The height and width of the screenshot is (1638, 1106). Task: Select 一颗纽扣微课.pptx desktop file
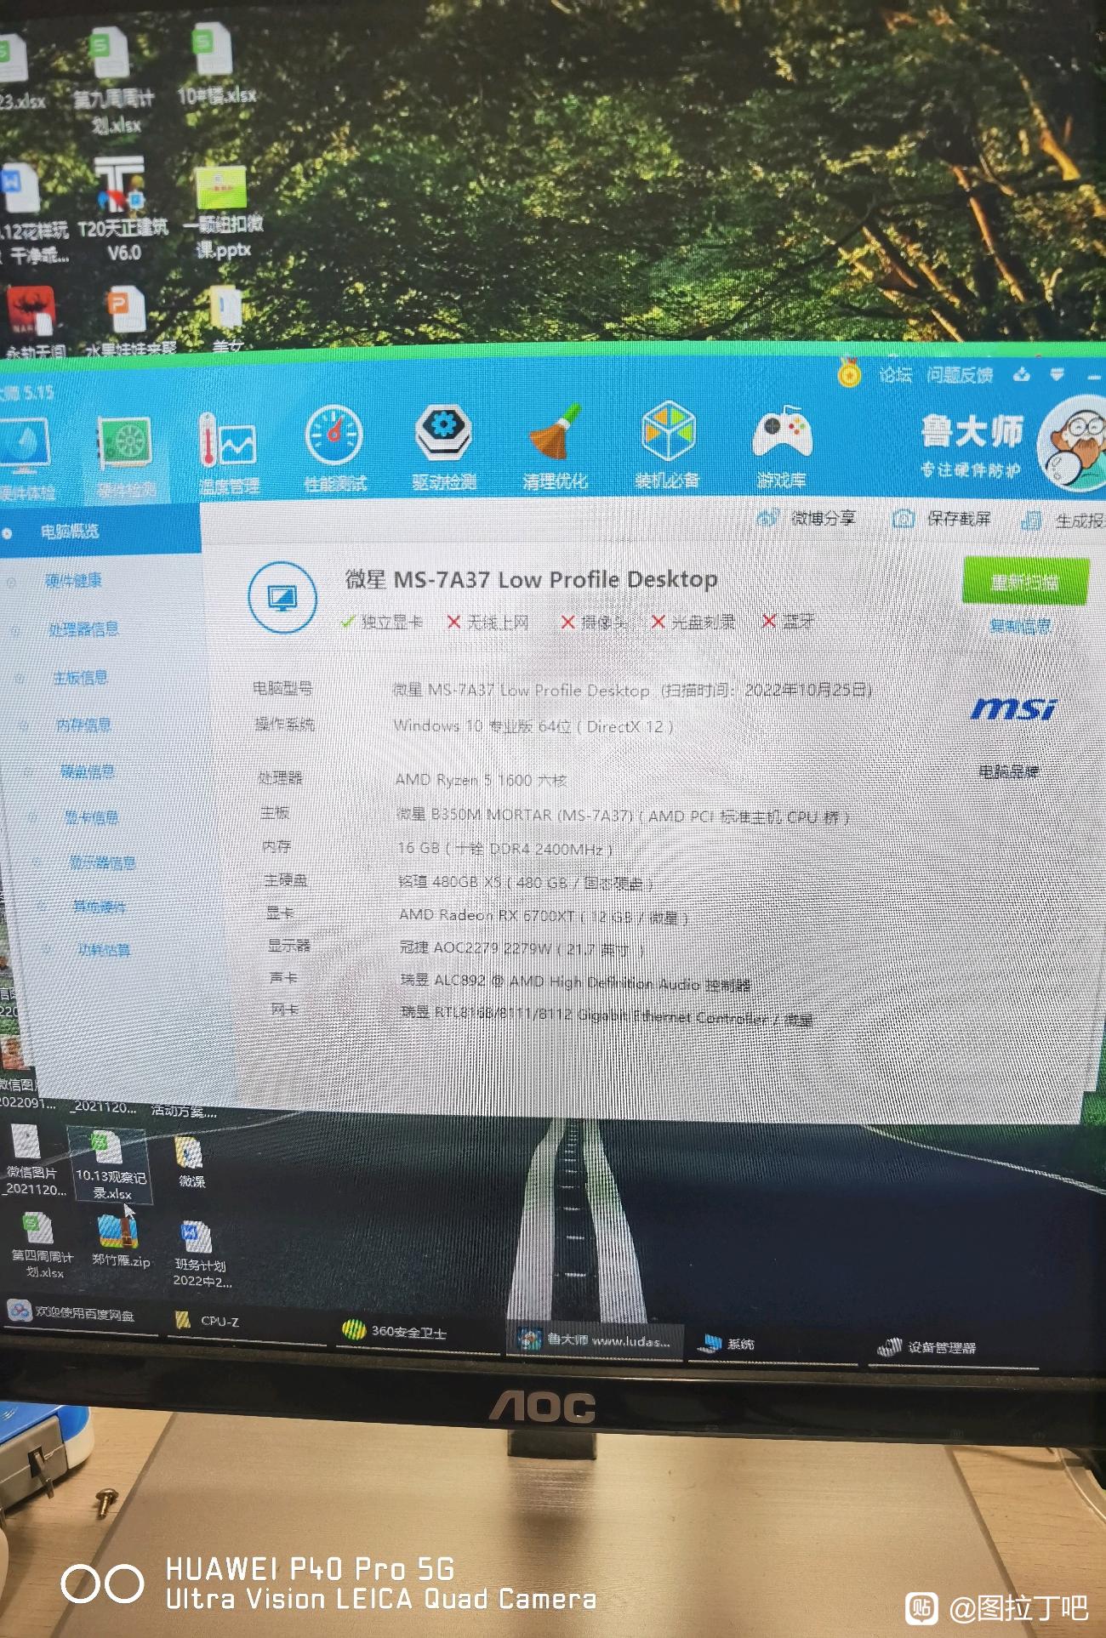click(223, 213)
